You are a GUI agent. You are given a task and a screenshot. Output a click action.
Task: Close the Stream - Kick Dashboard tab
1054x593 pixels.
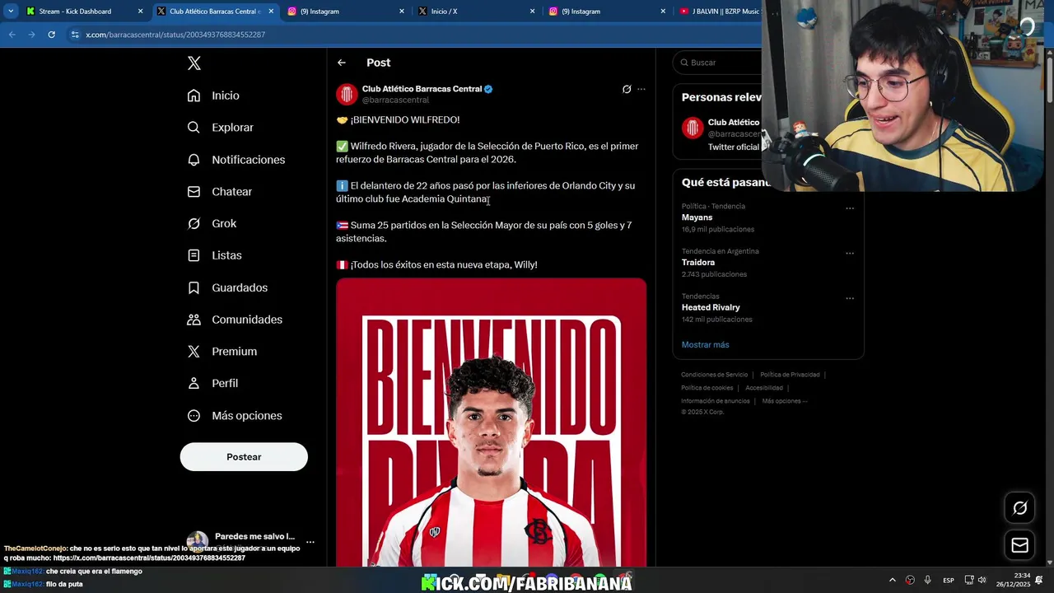coord(140,12)
